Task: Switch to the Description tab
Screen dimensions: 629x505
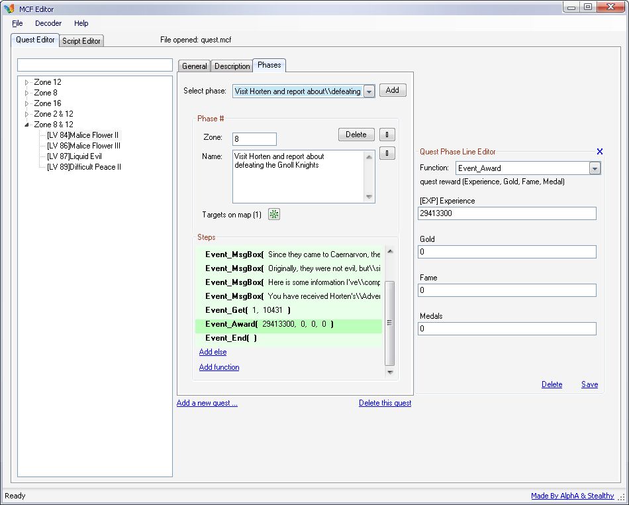Action: [x=232, y=66]
